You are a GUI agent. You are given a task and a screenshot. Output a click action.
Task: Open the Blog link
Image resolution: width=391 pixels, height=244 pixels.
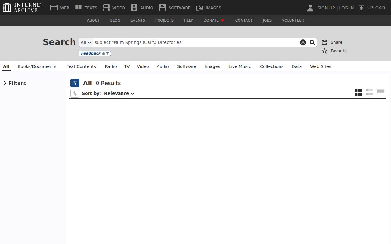pos(115,20)
